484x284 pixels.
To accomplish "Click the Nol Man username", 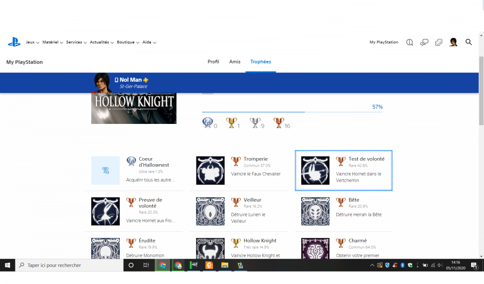I will coord(131,80).
